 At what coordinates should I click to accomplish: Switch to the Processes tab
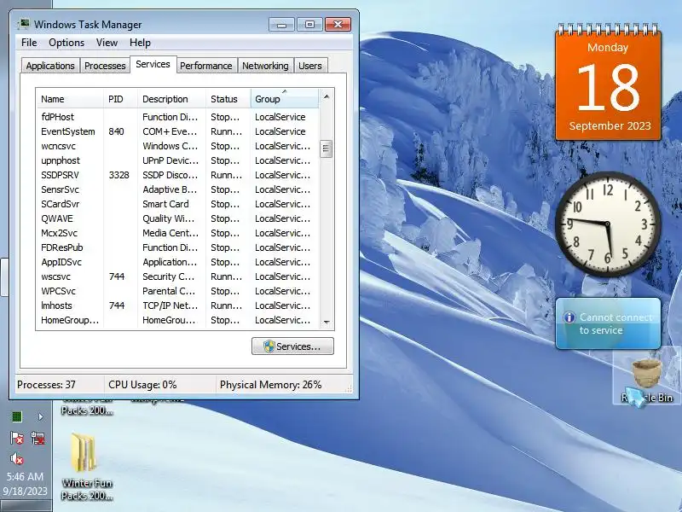click(x=105, y=66)
